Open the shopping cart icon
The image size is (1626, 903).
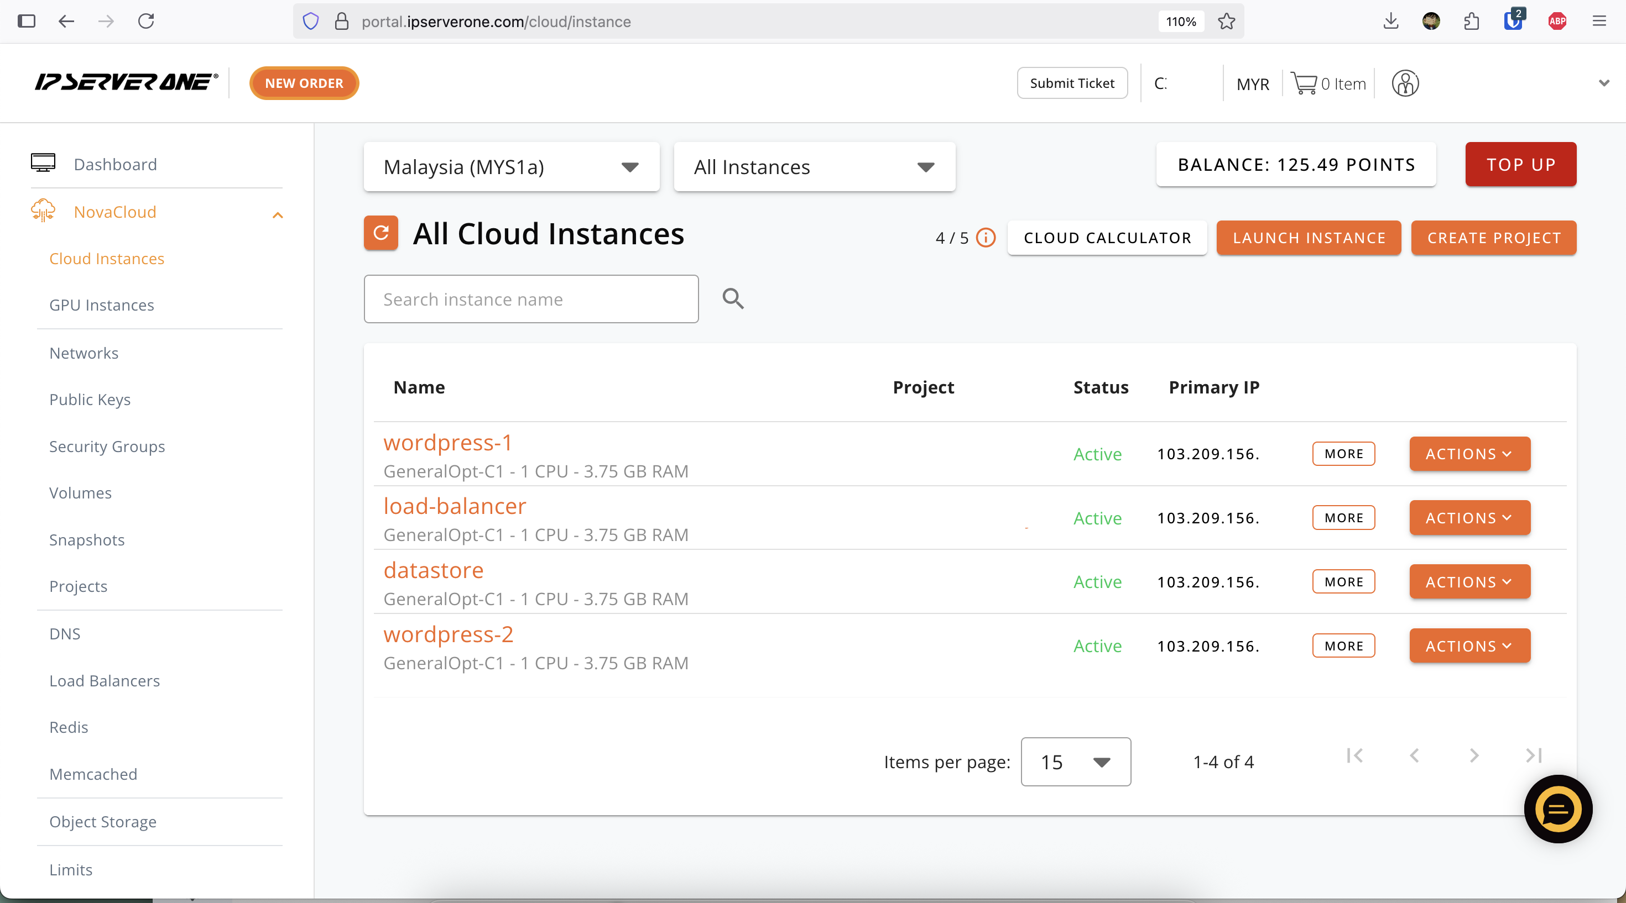click(x=1304, y=83)
